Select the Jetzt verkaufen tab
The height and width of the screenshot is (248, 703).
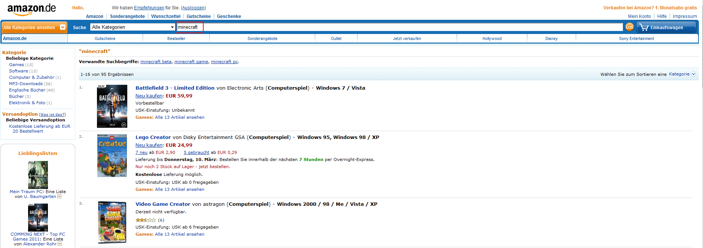407,38
